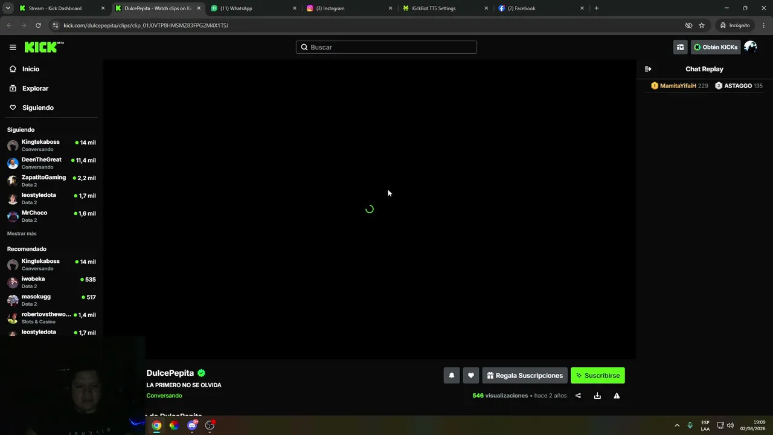
Task: Open the clock and date flyout
Action: (752, 425)
